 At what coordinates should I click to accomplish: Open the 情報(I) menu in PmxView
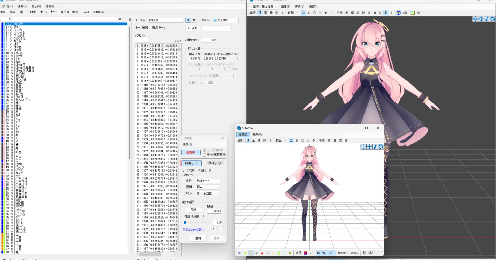(313, 7)
